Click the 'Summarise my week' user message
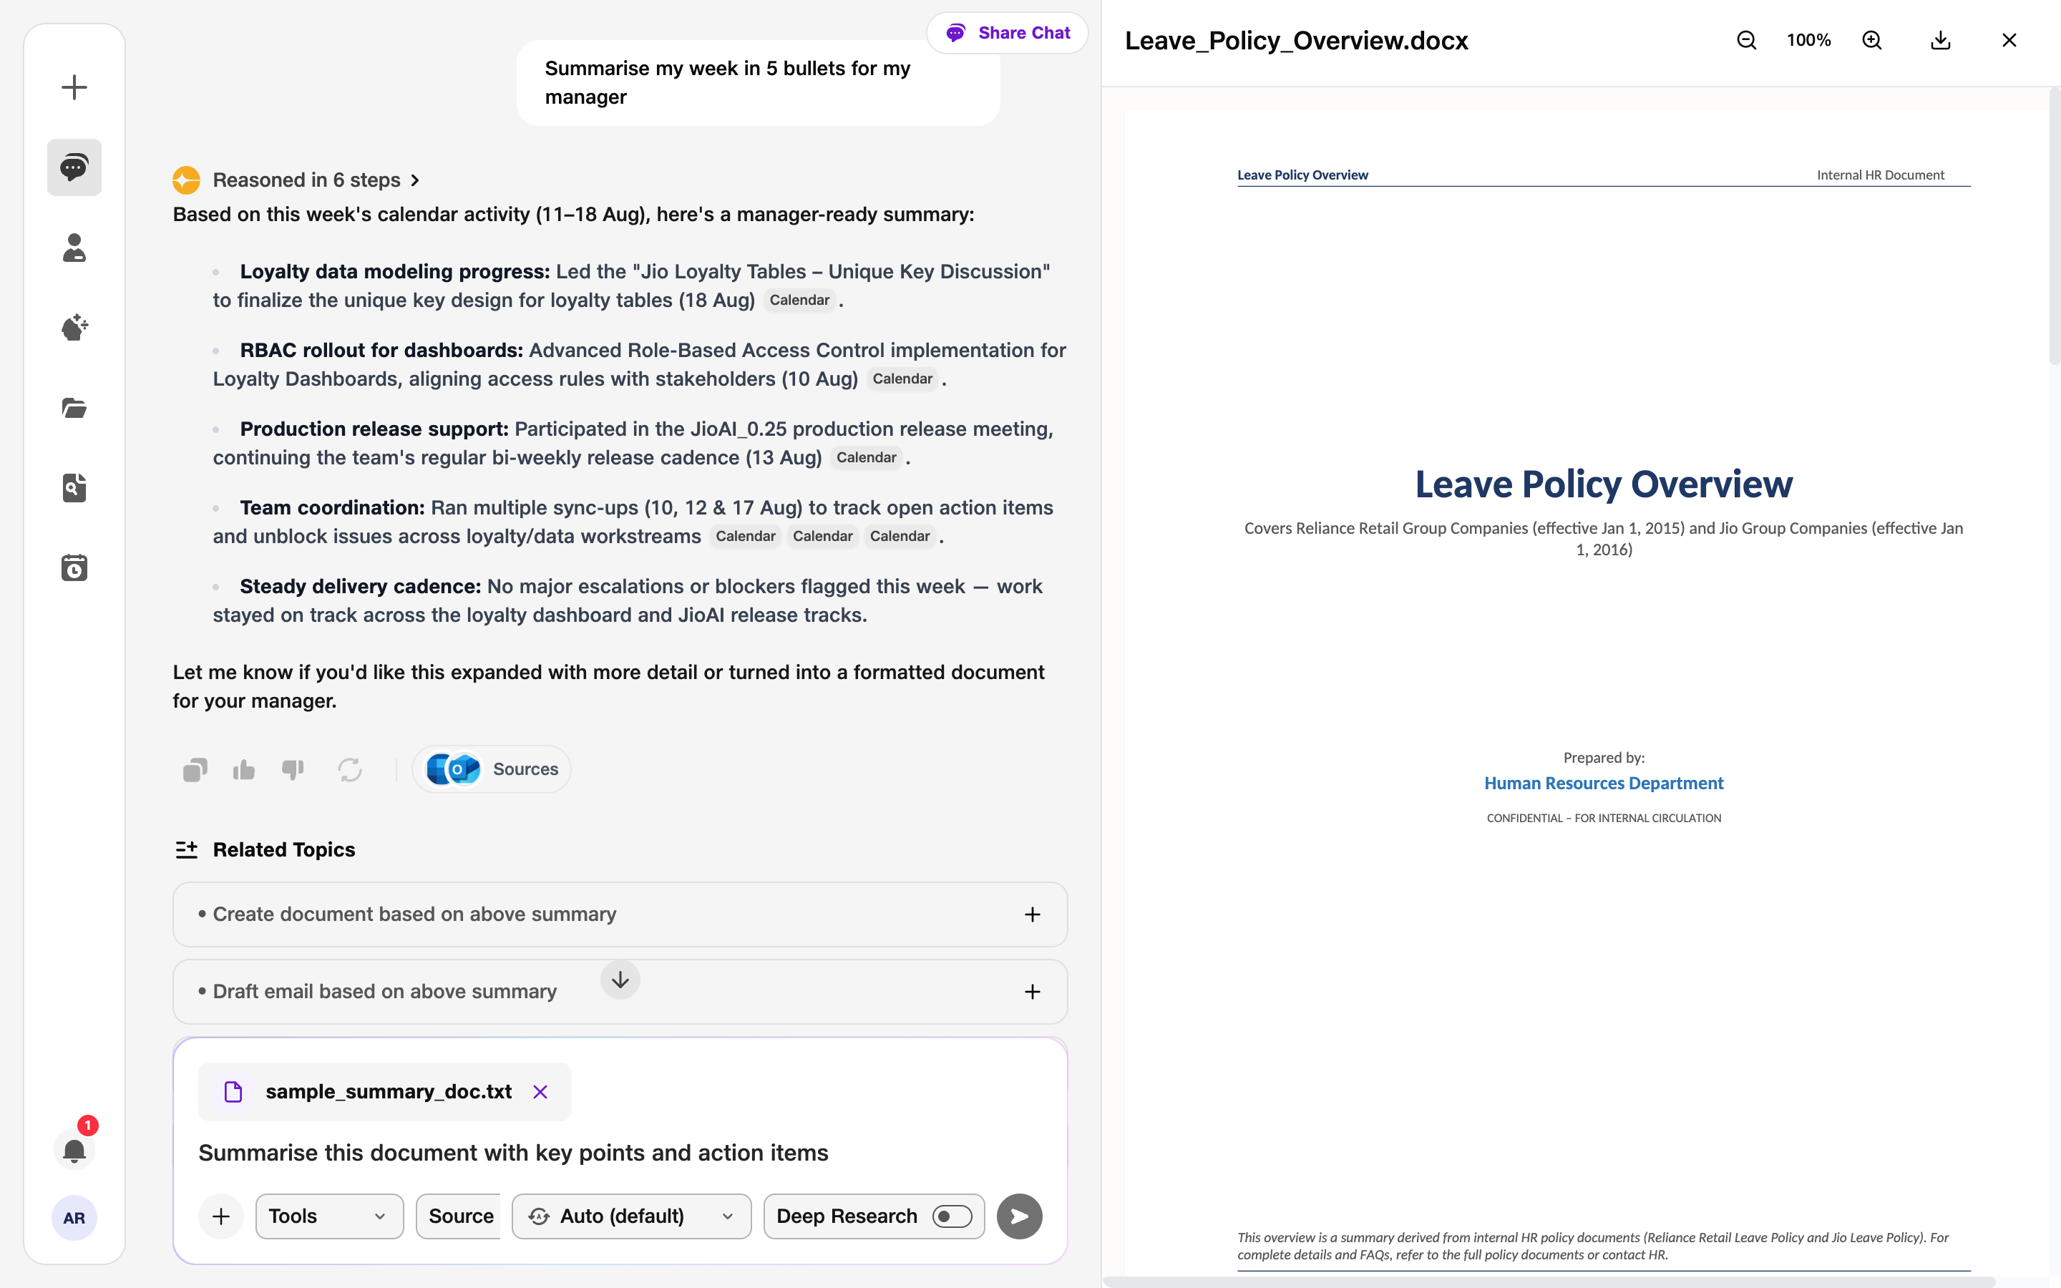 [x=758, y=82]
